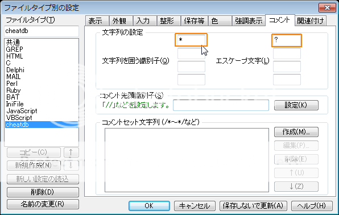This screenshot has width=339, height=215.
Task: Select the 入力 tab
Action: (145, 21)
